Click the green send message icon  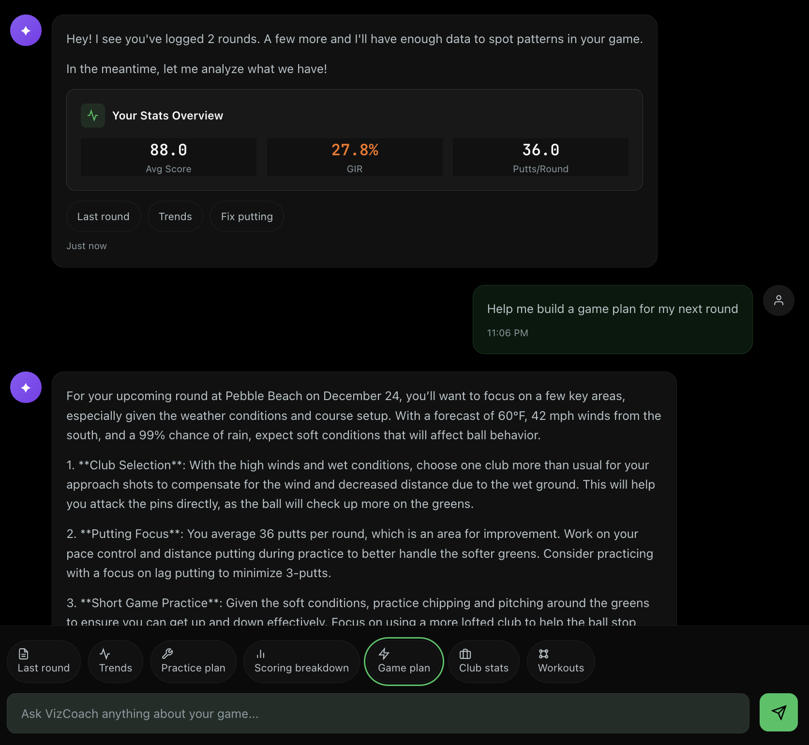778,712
